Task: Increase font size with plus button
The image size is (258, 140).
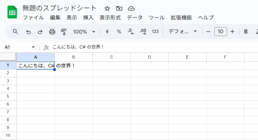Action: point(232,31)
